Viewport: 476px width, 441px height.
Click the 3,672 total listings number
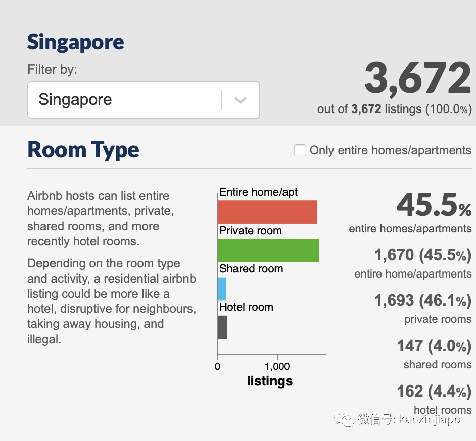click(x=417, y=79)
